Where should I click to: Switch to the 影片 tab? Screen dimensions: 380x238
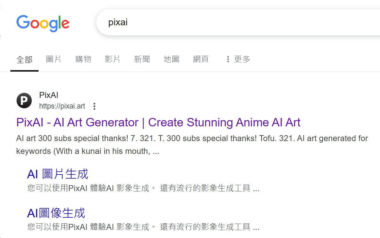[x=112, y=59]
